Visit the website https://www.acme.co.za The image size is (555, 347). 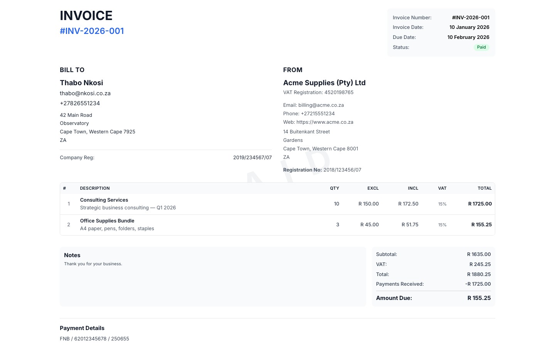pos(325,122)
